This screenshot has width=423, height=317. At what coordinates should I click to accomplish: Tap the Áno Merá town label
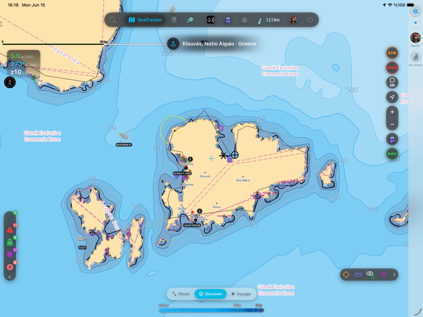point(243,180)
